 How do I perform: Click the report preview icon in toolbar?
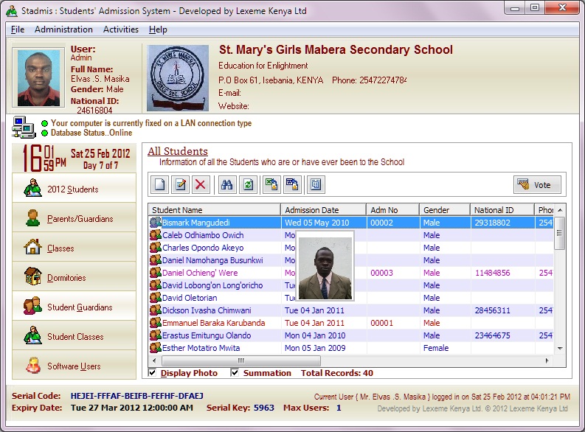(316, 184)
